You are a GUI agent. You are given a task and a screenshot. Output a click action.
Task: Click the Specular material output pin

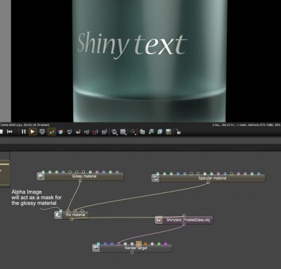pos(208,182)
